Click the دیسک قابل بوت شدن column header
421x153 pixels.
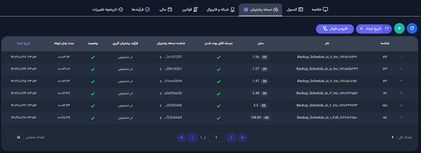[x=218, y=43]
